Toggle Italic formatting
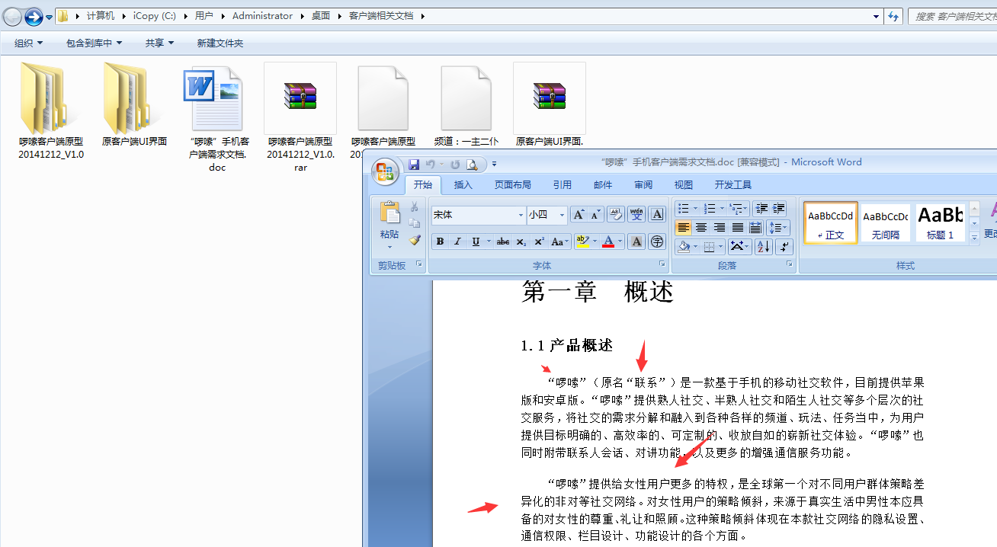This screenshot has width=997, height=547. coord(457,242)
